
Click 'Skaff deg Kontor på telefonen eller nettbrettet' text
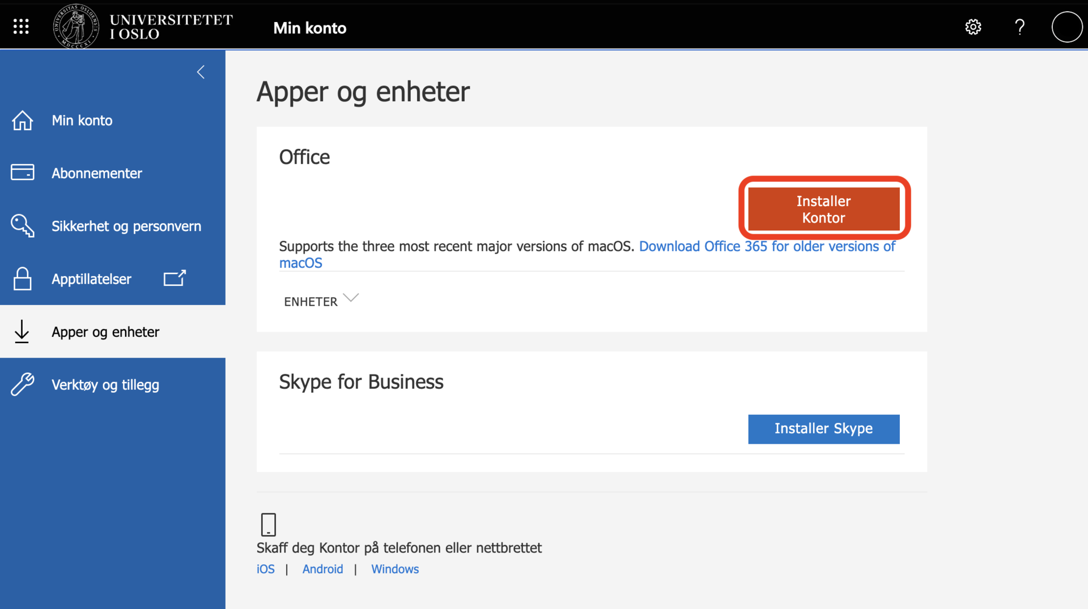coord(399,548)
